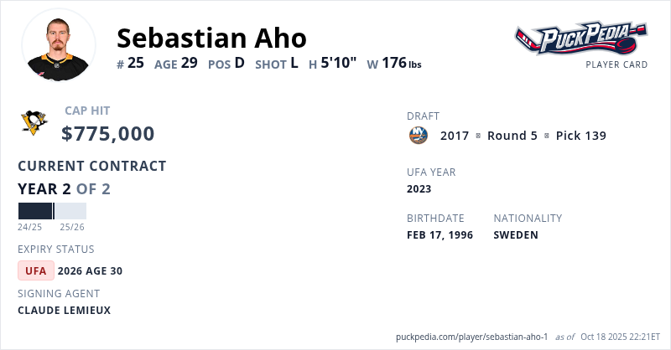Click the 24/25 season label

[x=30, y=227]
